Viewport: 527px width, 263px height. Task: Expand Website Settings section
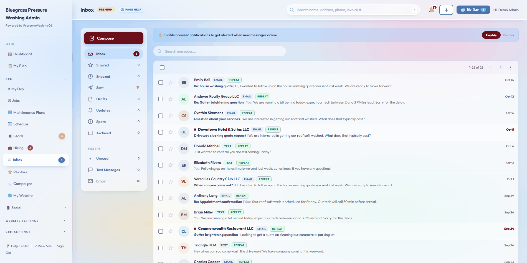36,221
